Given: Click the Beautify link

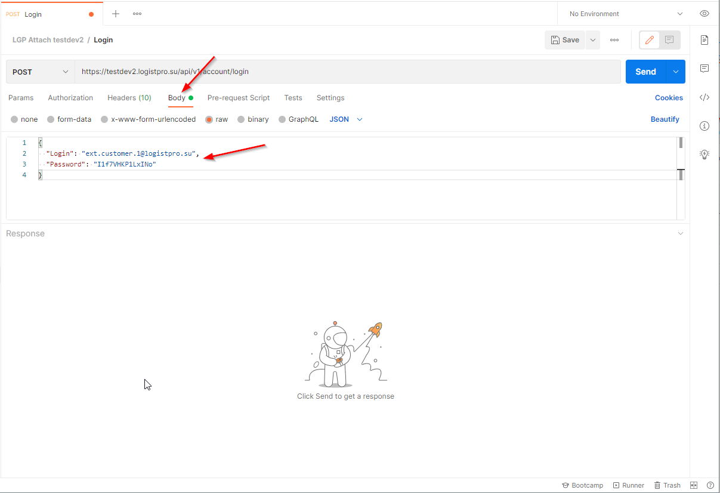Looking at the screenshot, I should (x=665, y=119).
